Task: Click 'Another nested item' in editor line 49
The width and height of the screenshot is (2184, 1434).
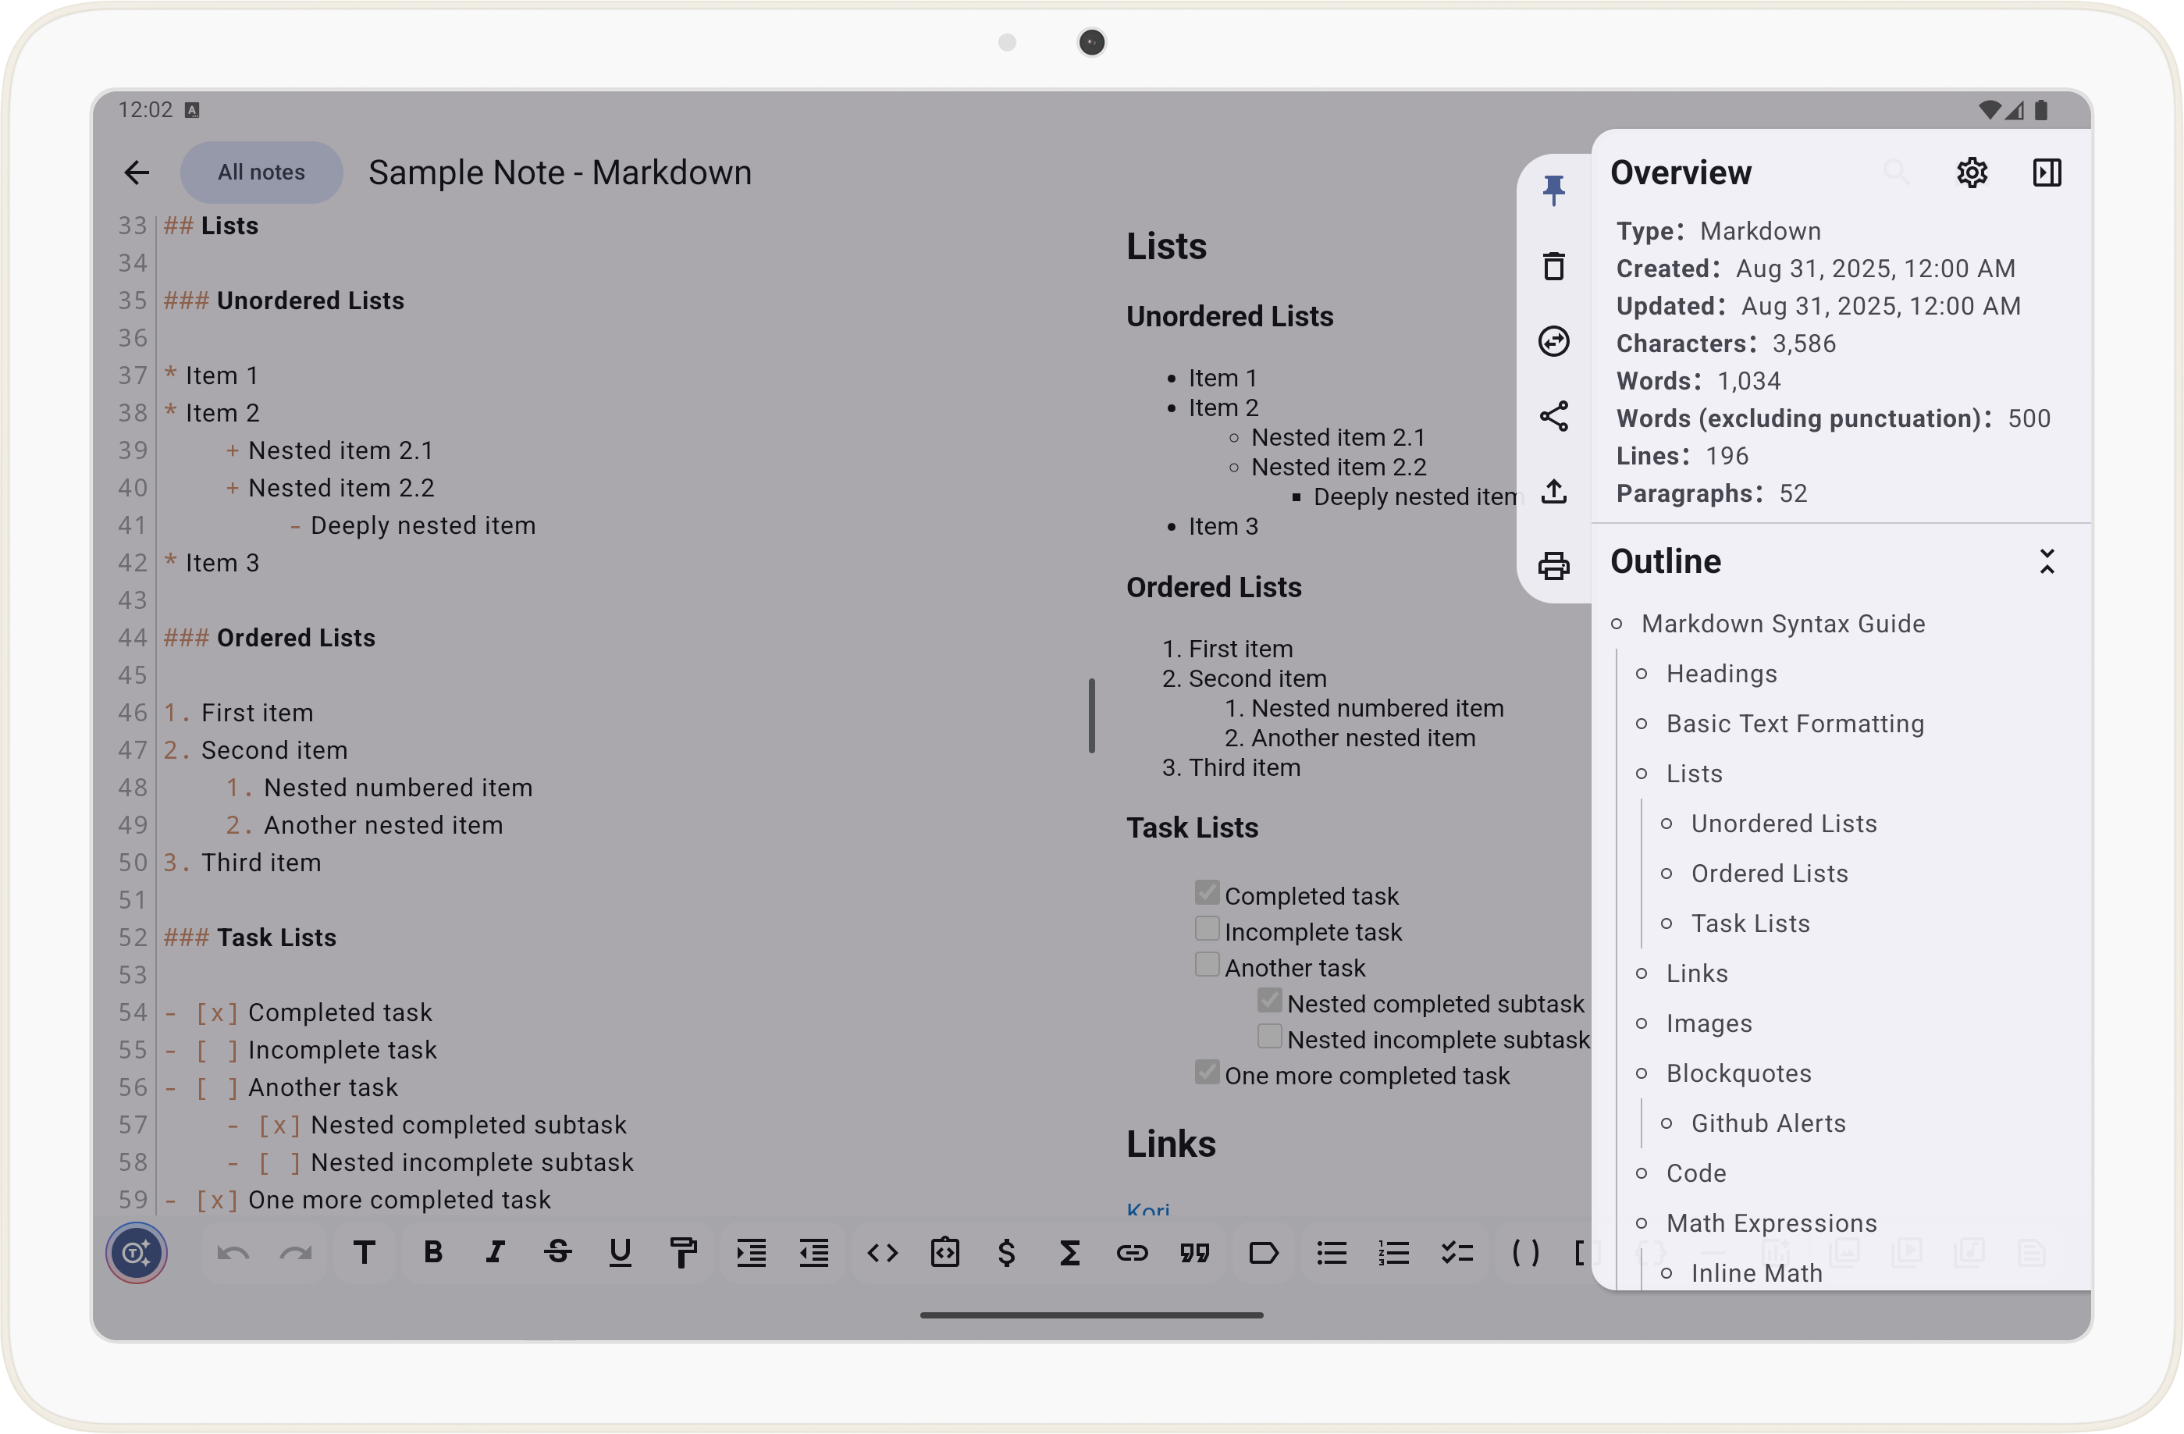Action: click(383, 826)
